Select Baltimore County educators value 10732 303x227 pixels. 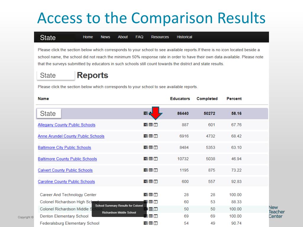coord(183,159)
